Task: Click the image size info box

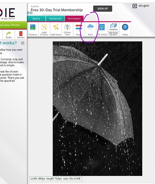Action: pos(56,178)
